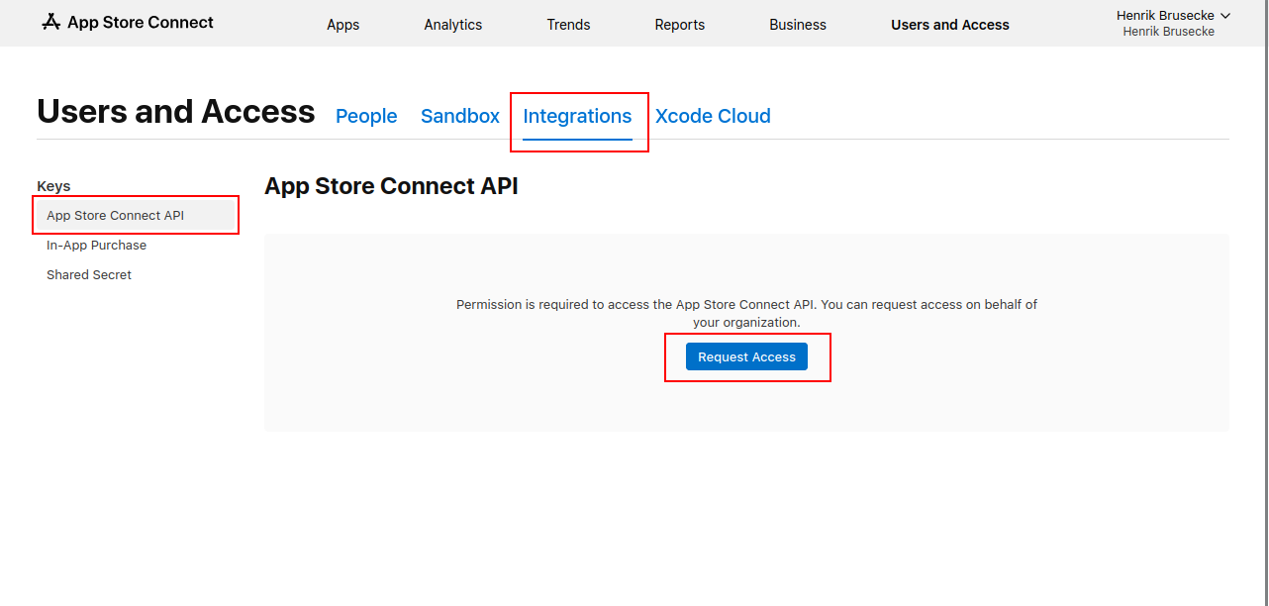Viewport: 1269px width, 606px height.
Task: Open Trends in the top navigation
Action: point(568,25)
